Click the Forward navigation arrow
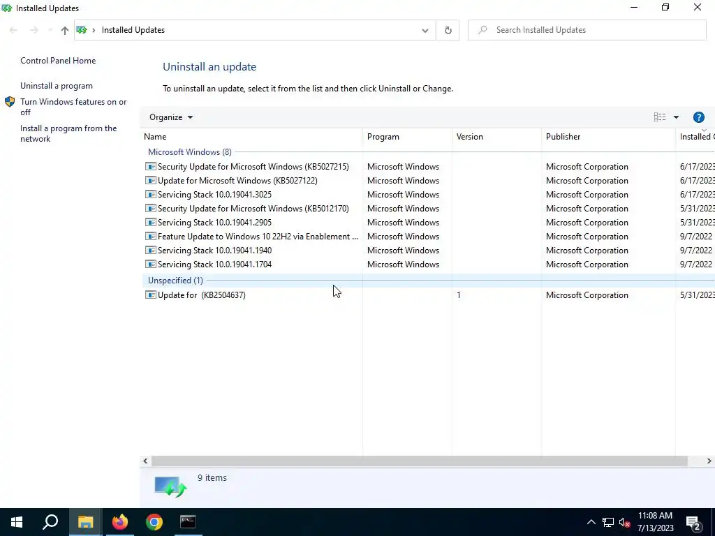Image resolution: width=715 pixels, height=536 pixels. coord(34,30)
